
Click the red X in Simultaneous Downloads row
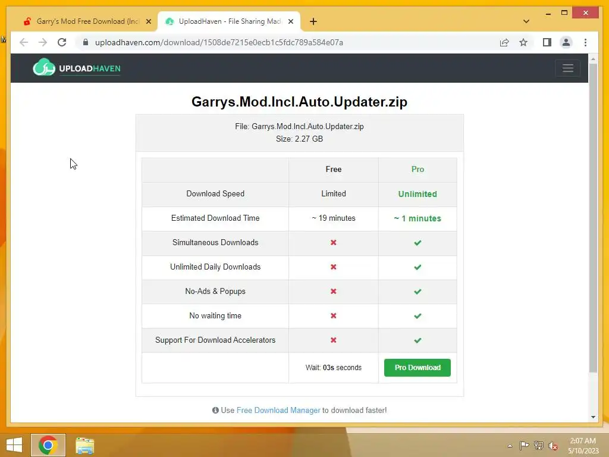pyautogui.click(x=333, y=243)
